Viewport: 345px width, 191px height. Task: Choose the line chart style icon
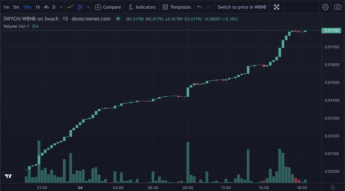pyautogui.click(x=70, y=7)
